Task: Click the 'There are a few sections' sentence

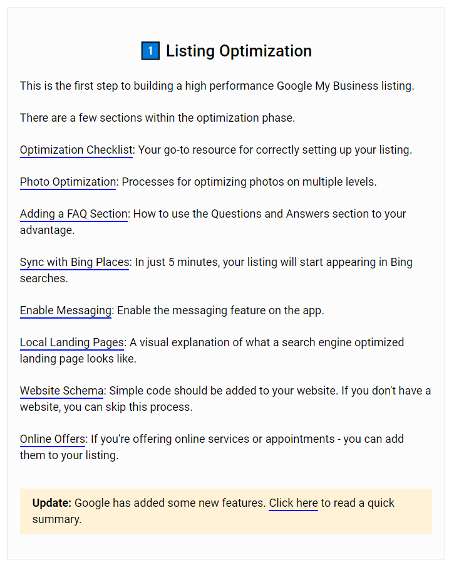Action: 157,118
